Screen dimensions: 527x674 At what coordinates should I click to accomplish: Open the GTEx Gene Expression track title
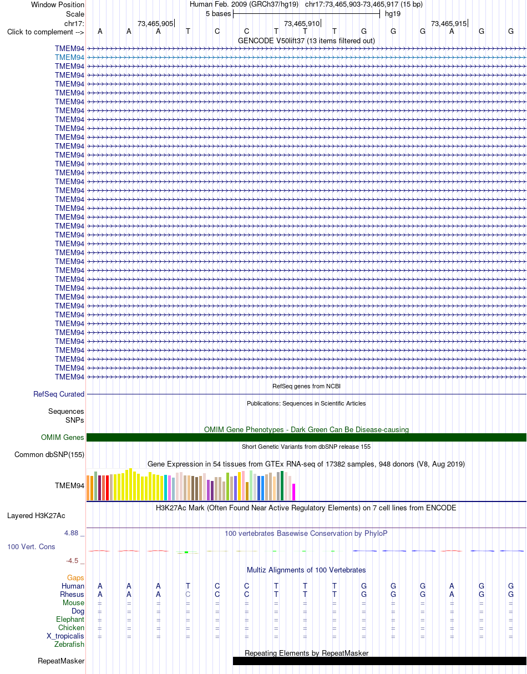tap(306, 464)
